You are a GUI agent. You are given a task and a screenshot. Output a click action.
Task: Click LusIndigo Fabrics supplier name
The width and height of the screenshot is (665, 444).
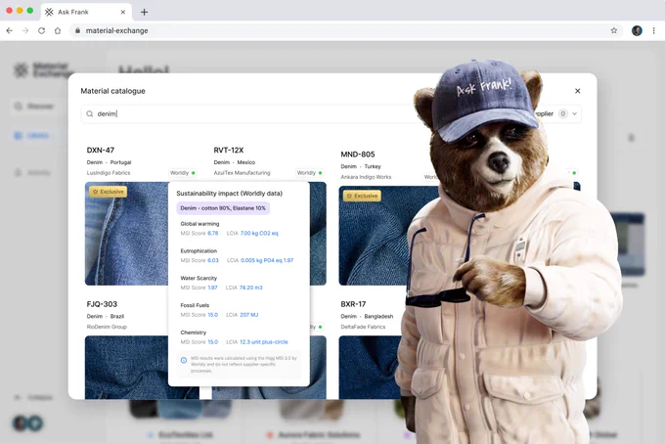click(x=109, y=172)
